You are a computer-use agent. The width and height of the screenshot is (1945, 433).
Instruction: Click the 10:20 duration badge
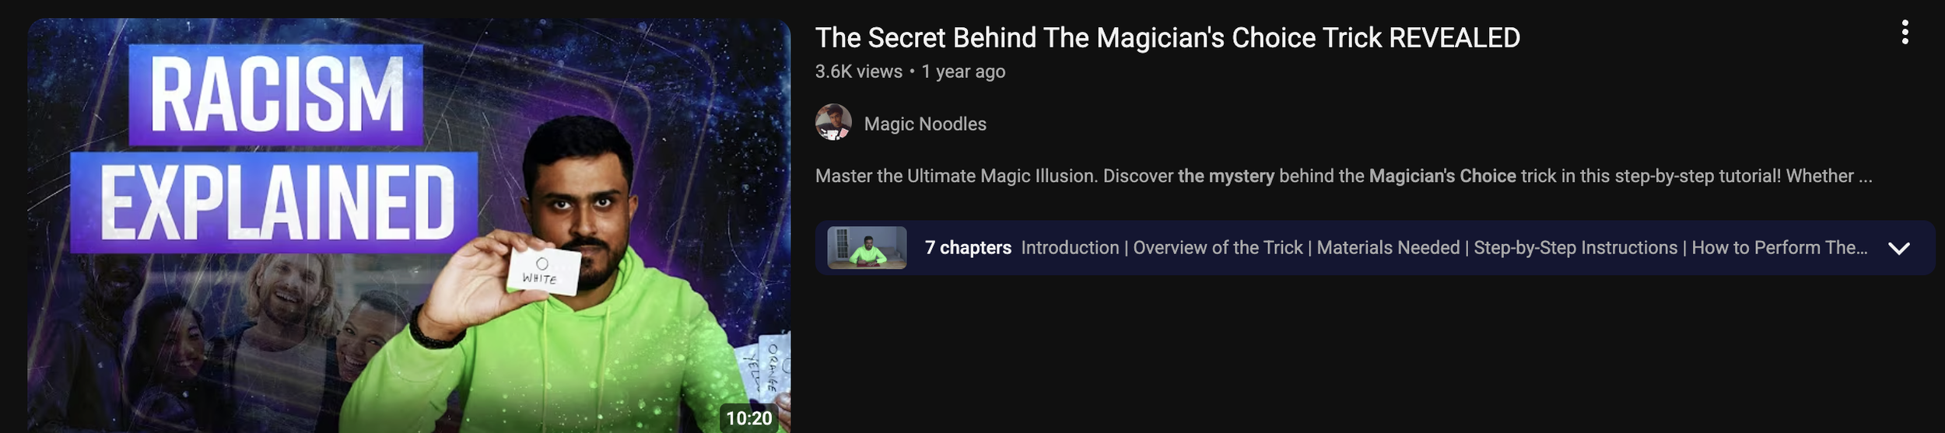pos(748,417)
